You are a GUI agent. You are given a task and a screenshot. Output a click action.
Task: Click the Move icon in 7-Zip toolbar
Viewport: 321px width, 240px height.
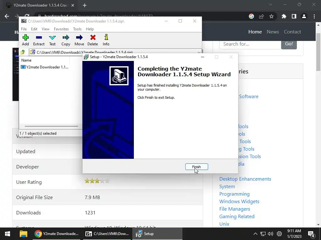pyautogui.click(x=79, y=37)
